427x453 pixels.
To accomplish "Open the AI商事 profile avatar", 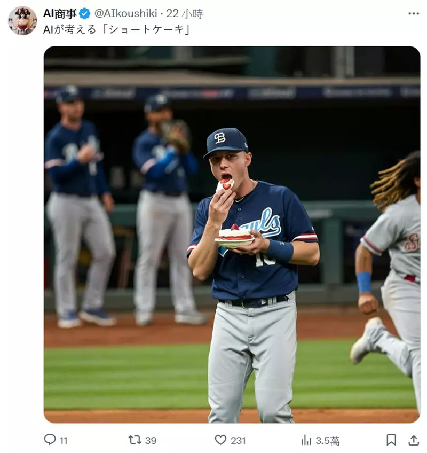I will [22, 21].
